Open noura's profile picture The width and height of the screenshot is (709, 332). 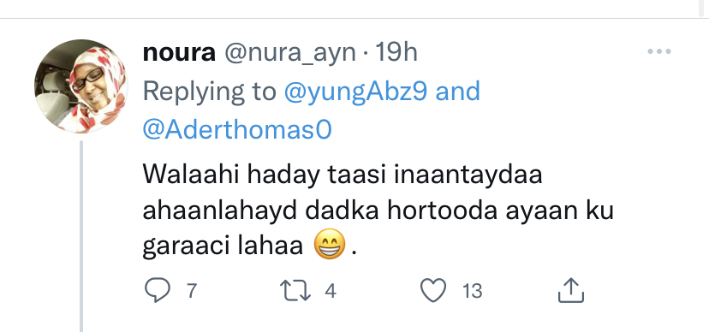pos(81,86)
